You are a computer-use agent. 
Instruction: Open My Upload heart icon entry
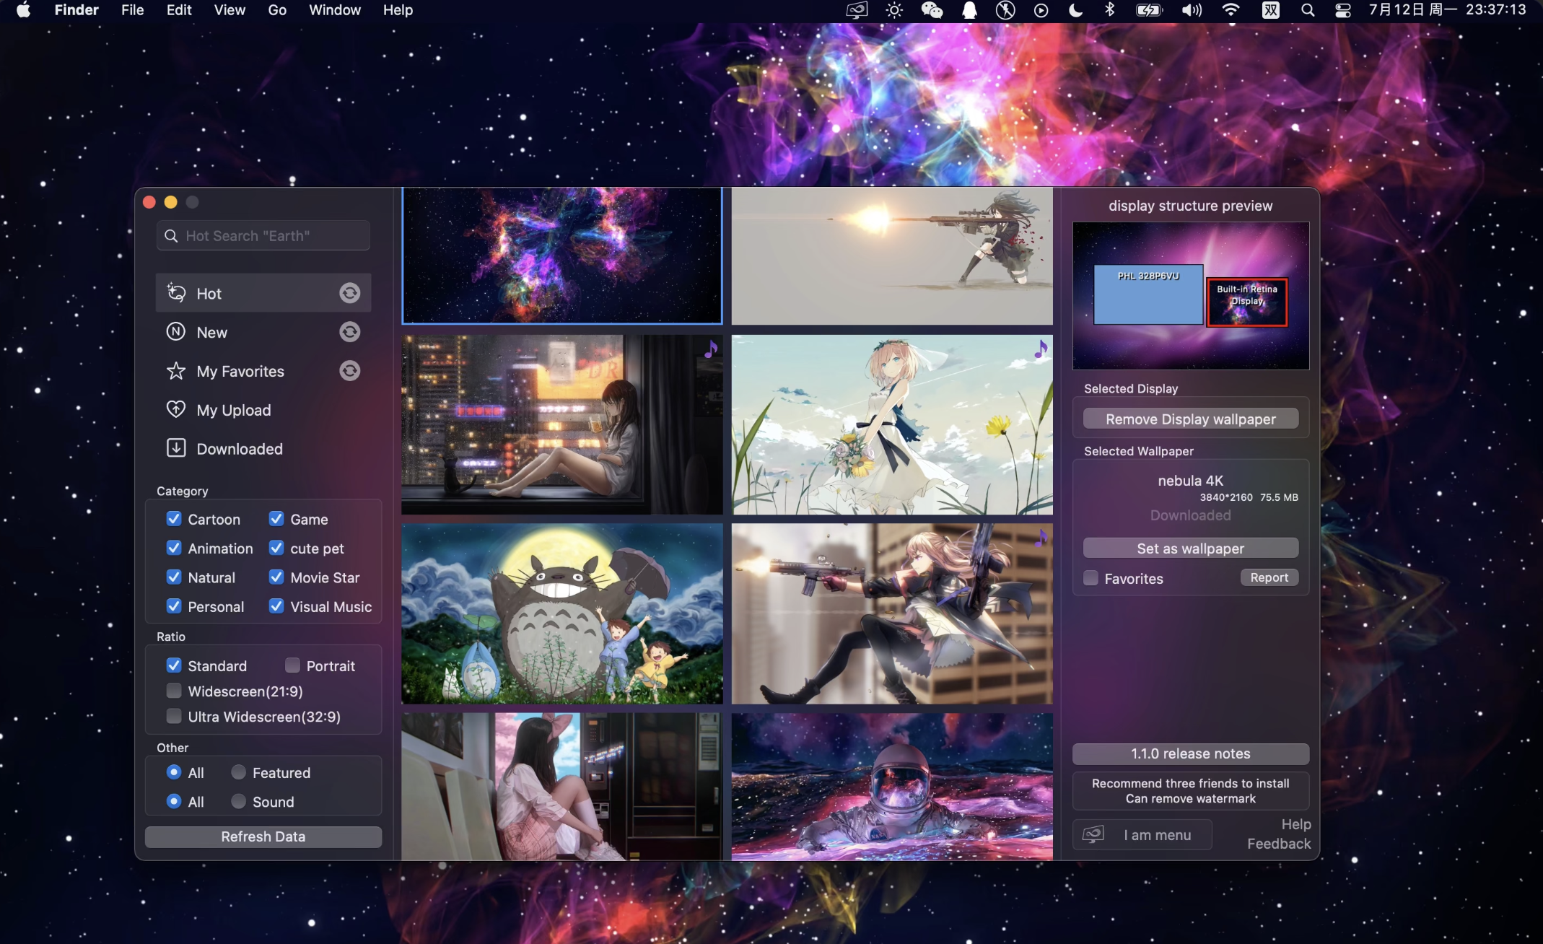176,410
